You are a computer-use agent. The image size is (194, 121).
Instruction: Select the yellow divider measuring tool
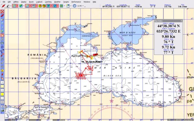[2, 39]
